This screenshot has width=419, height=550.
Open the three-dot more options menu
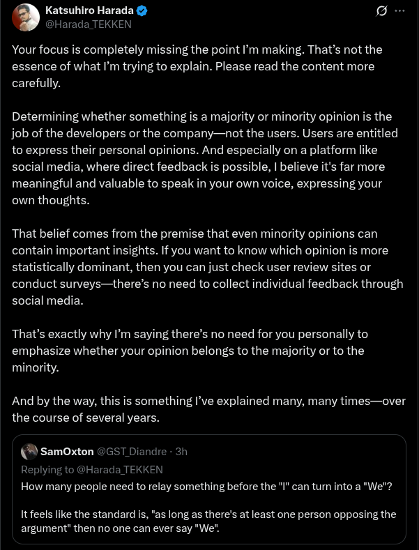[399, 11]
